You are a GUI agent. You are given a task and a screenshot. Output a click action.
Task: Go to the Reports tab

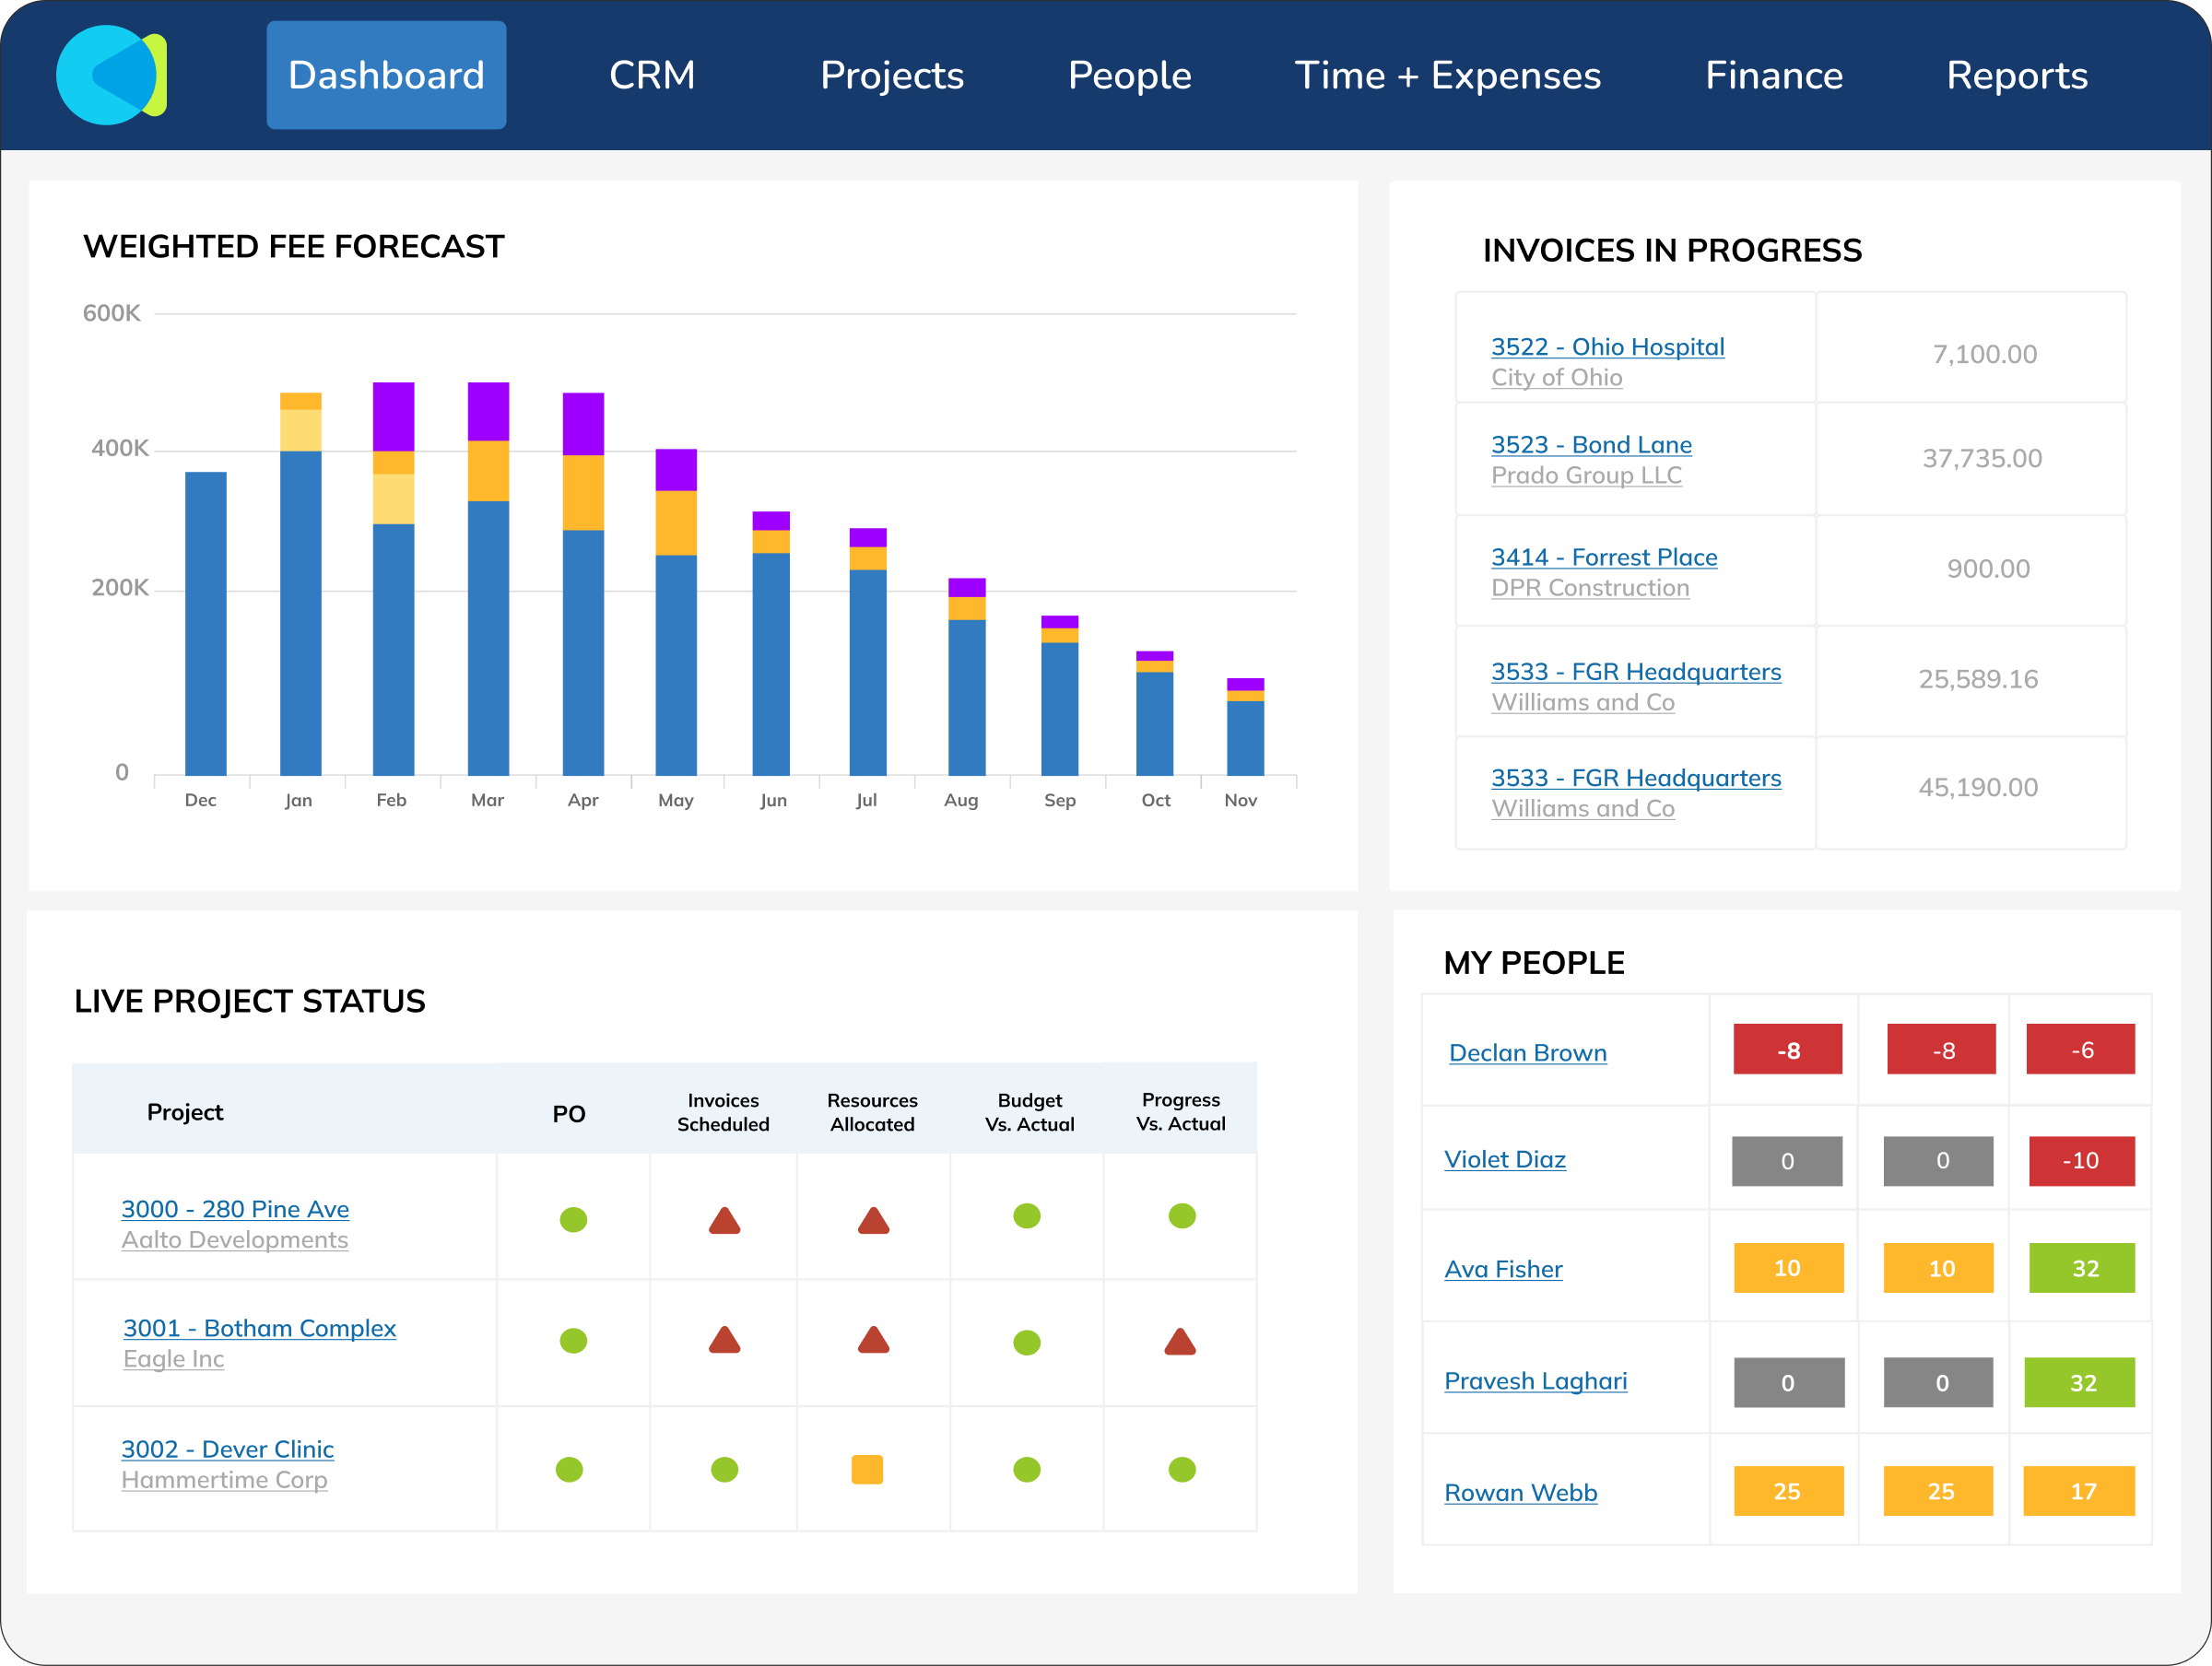click(x=2016, y=76)
